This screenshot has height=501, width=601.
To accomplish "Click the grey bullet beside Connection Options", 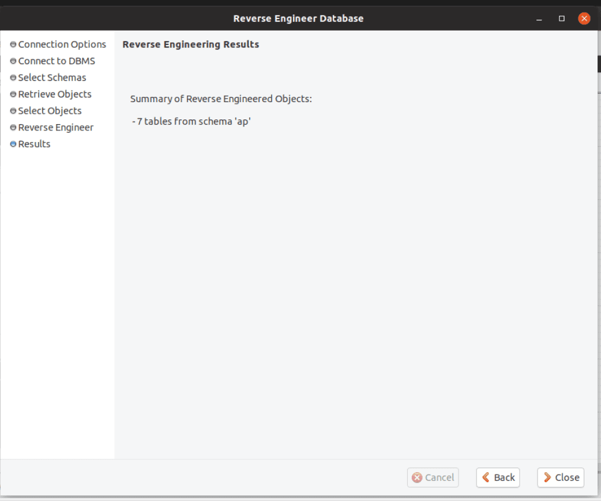I will pyautogui.click(x=13, y=44).
